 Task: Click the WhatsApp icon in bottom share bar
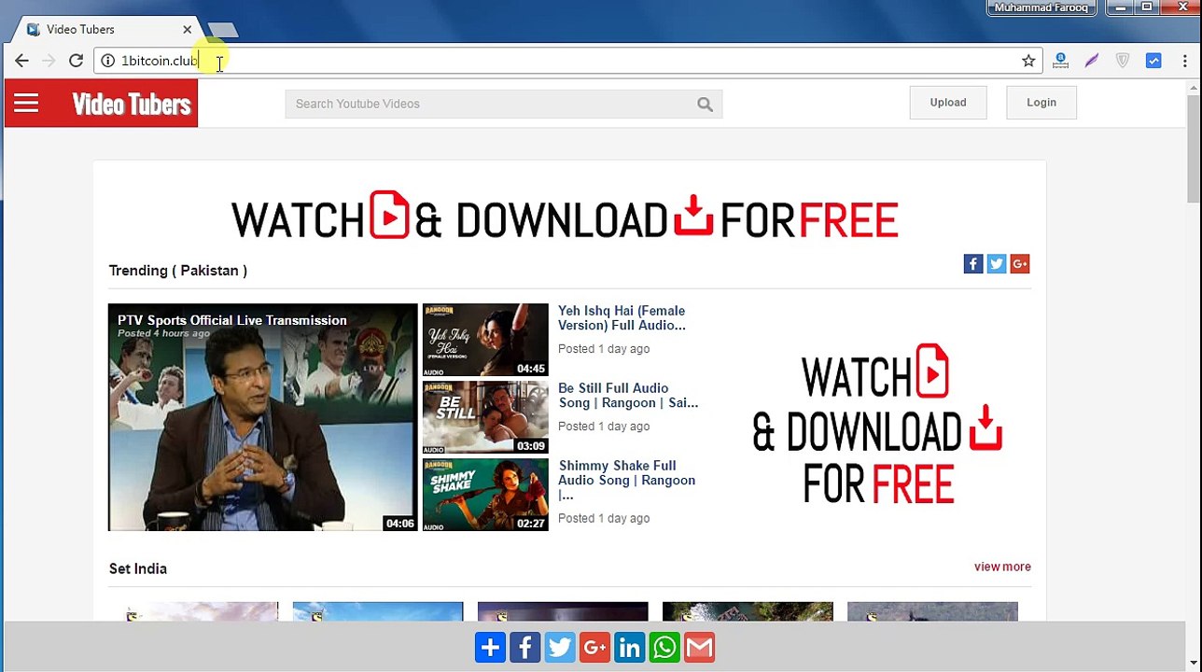664,648
